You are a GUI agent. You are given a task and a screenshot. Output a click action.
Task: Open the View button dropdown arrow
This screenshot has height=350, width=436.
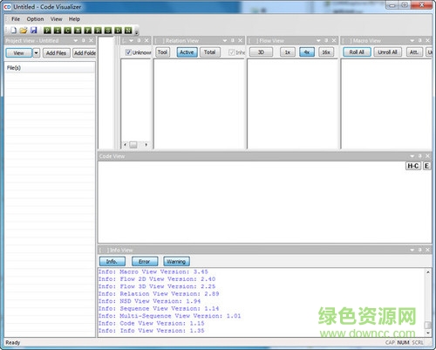click(37, 53)
